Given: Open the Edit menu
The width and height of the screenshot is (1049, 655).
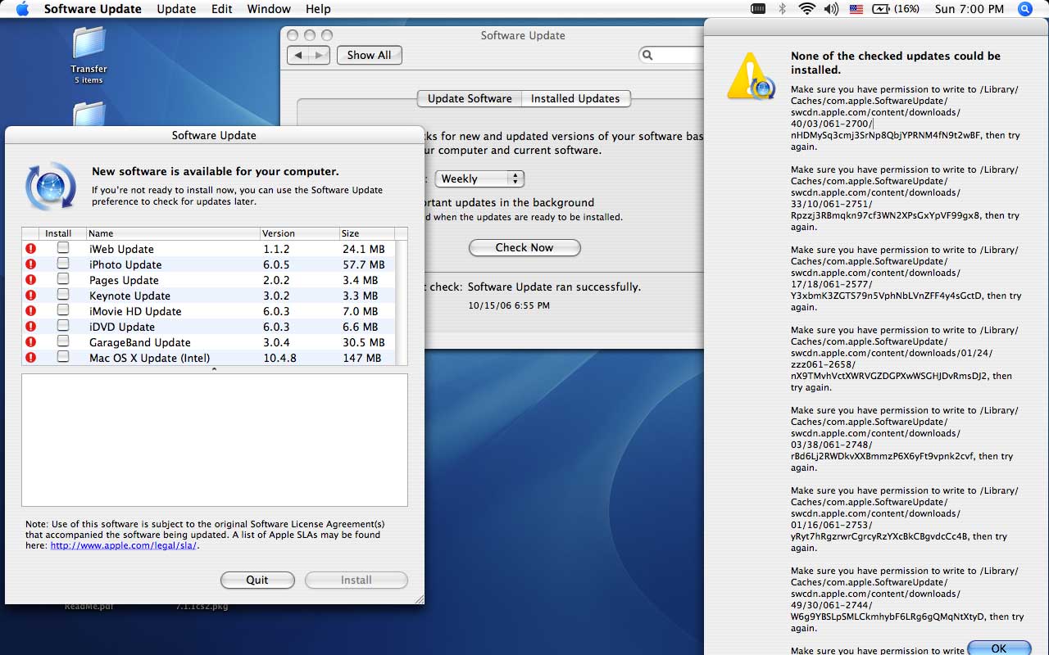Looking at the screenshot, I should coord(221,9).
